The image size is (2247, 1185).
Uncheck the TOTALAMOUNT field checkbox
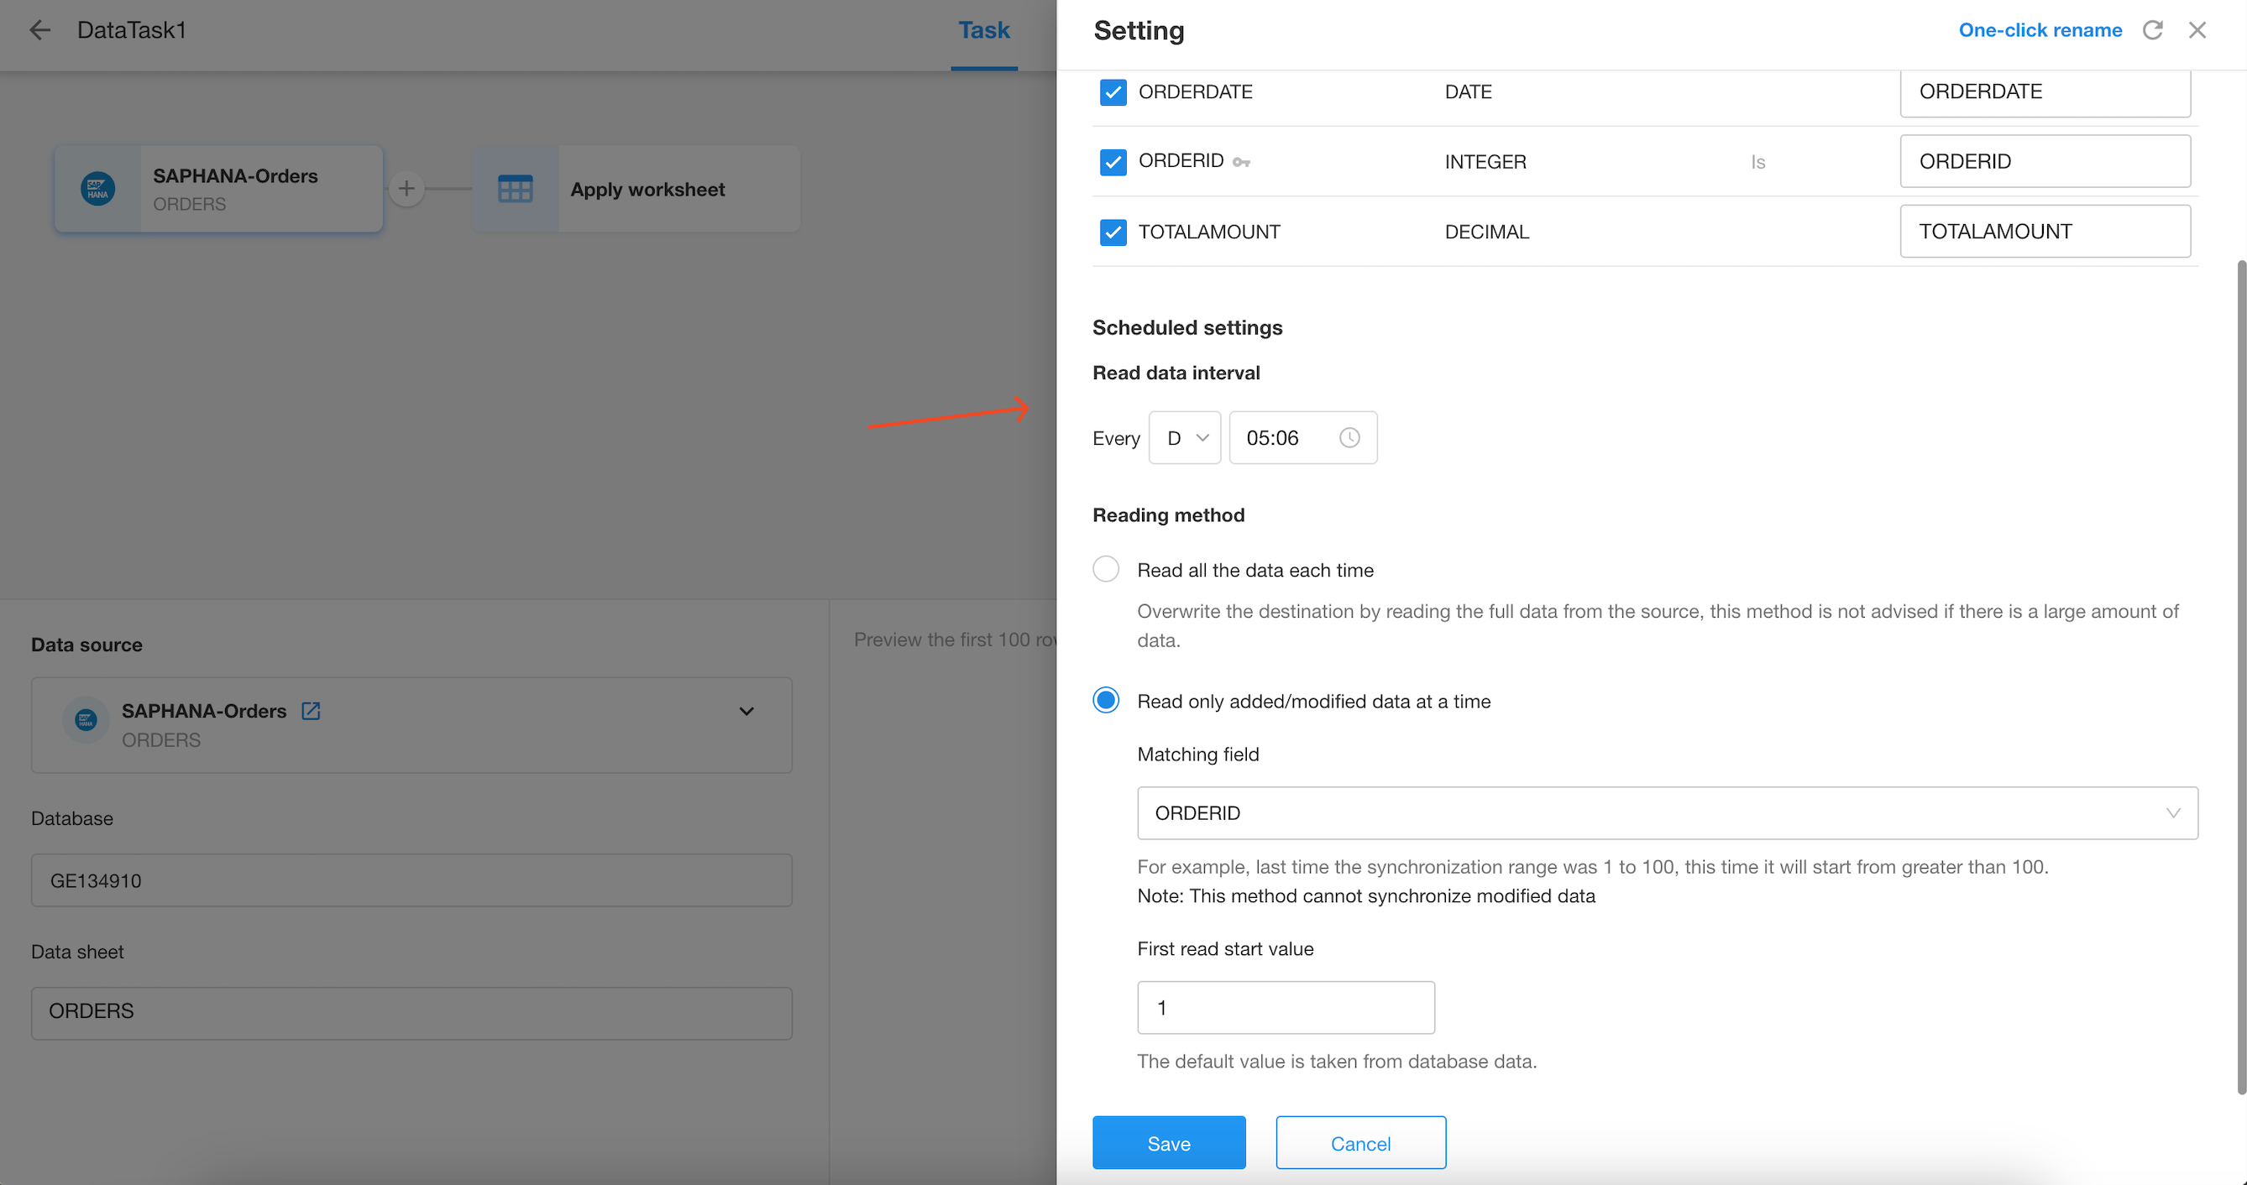coord(1113,232)
